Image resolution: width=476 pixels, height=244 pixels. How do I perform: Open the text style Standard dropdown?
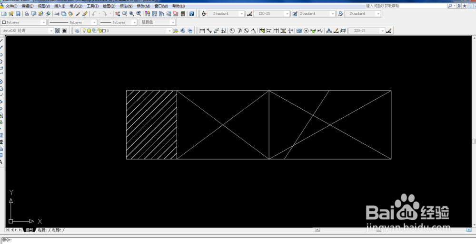[226, 14]
